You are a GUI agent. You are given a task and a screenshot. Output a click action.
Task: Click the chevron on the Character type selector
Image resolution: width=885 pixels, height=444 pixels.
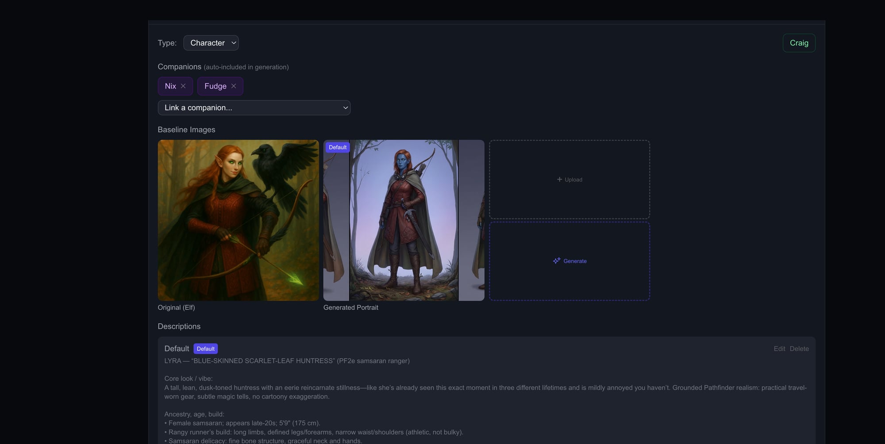[x=233, y=43]
